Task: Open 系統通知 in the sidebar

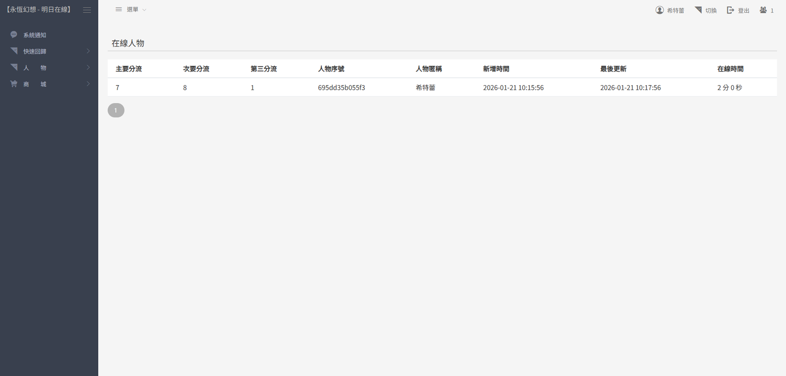Action: click(34, 35)
